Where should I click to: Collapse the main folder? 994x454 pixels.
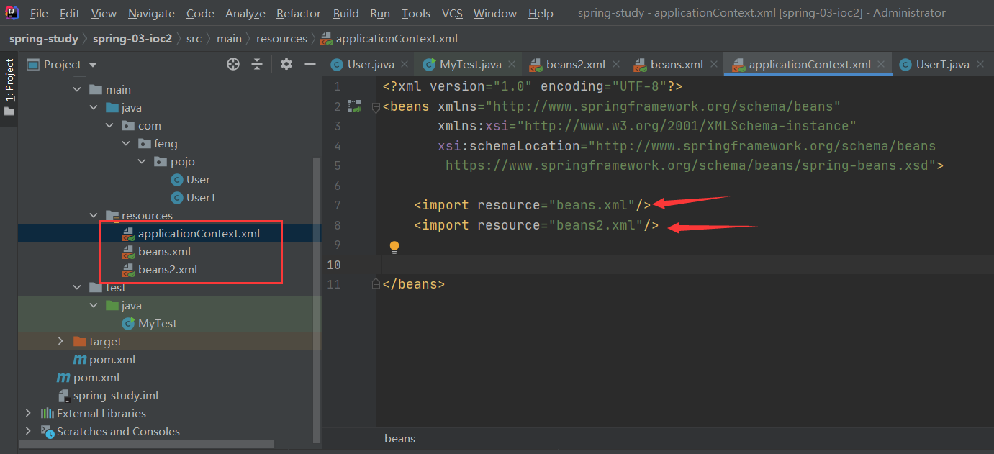pos(77,89)
